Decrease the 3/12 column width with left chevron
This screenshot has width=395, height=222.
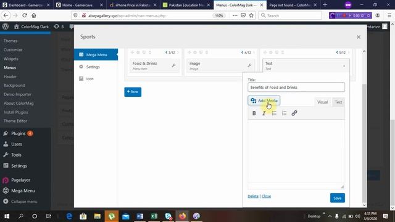point(166,52)
